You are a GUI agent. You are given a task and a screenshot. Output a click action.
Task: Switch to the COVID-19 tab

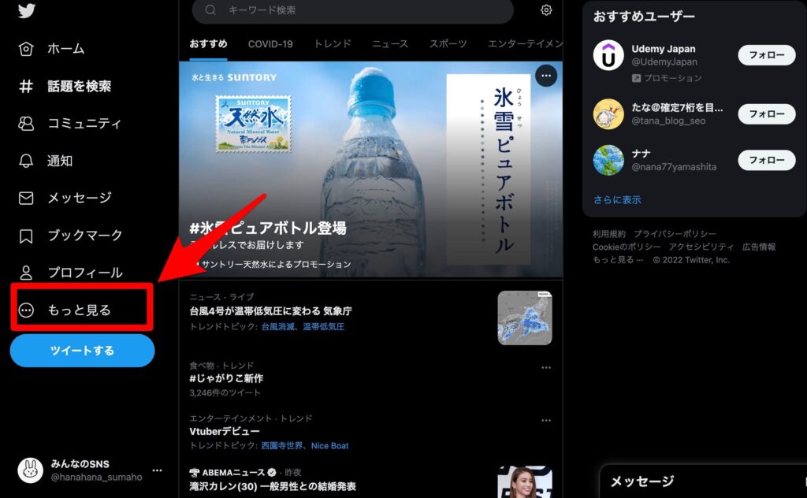(270, 43)
